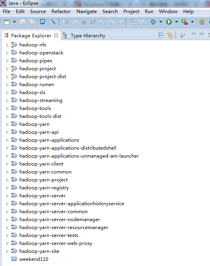Viewport: 210px width, 266px height.
Task: Expand the hadoop-yarn-site project
Action: tap(7, 251)
